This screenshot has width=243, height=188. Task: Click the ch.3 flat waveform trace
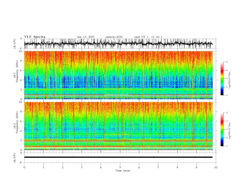118,157
